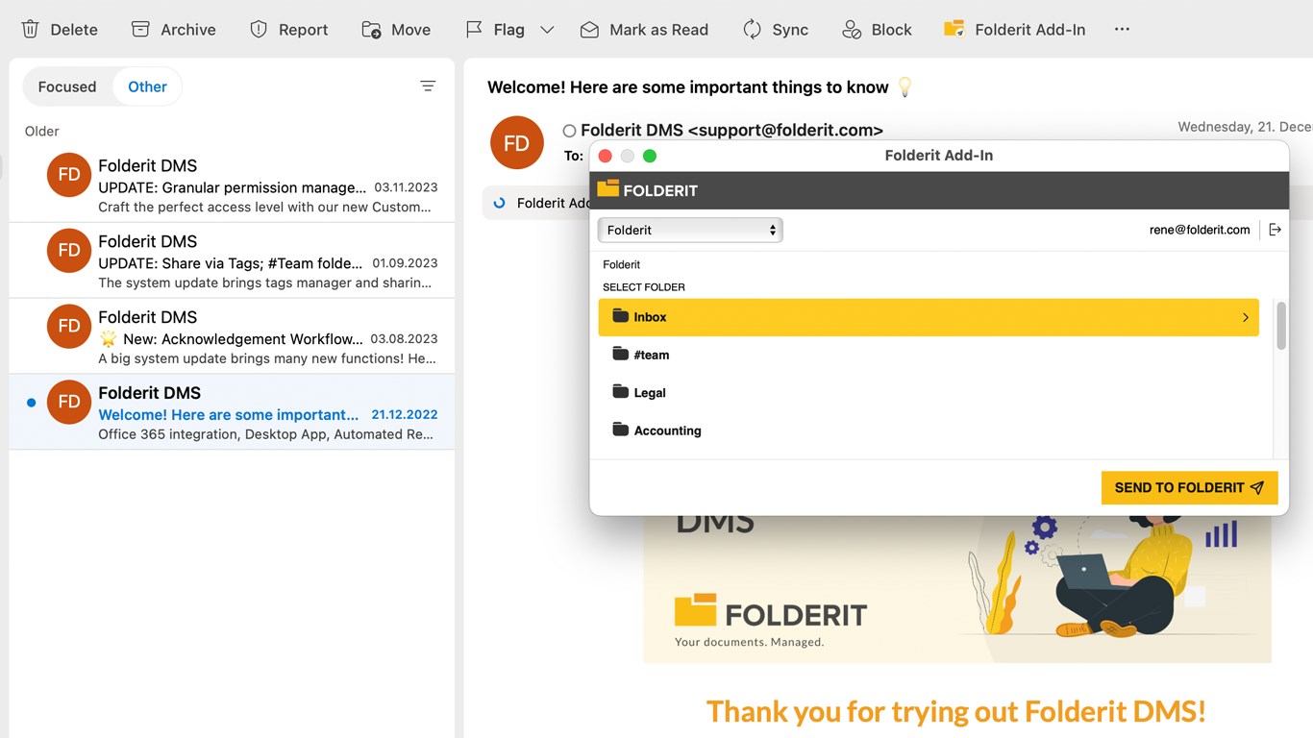Viewport: 1313px width, 738px height.
Task: Click the Mark as Read envelope icon
Action: pyautogui.click(x=589, y=30)
